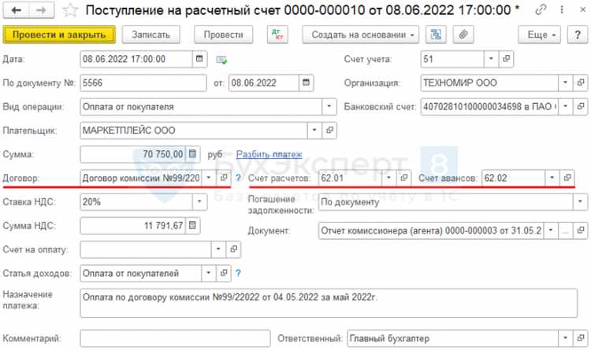The width and height of the screenshot is (591, 350).
Task: Open the calculator for the Сумма field
Action: tap(192, 154)
